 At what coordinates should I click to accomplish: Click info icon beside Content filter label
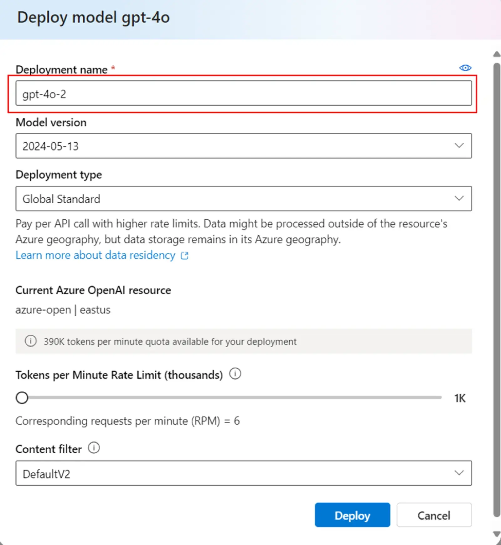tap(94, 448)
